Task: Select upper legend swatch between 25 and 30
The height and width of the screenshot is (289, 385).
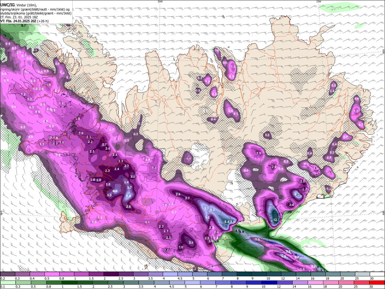Action: pyautogui.click(x=362, y=274)
